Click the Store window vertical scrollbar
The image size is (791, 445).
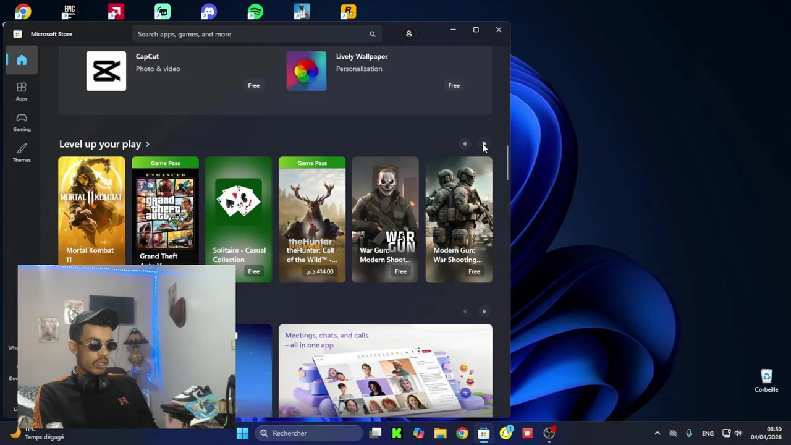coord(508,163)
